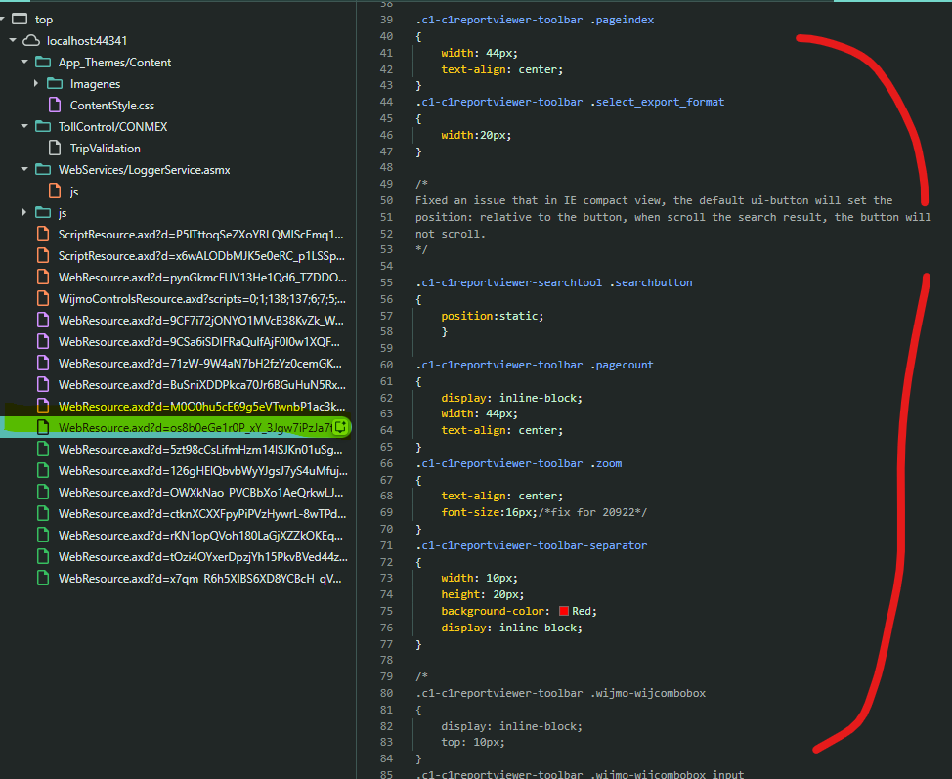Open the selected WebResource.axd?d=os8b0eGe file
952x779 pixels.
tap(195, 427)
